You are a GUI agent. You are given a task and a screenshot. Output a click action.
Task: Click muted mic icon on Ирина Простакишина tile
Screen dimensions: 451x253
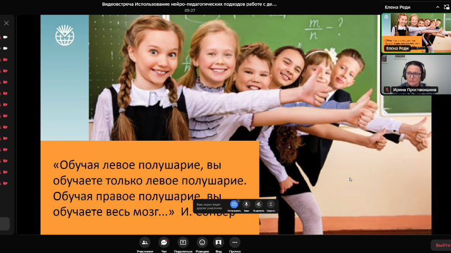click(x=387, y=90)
